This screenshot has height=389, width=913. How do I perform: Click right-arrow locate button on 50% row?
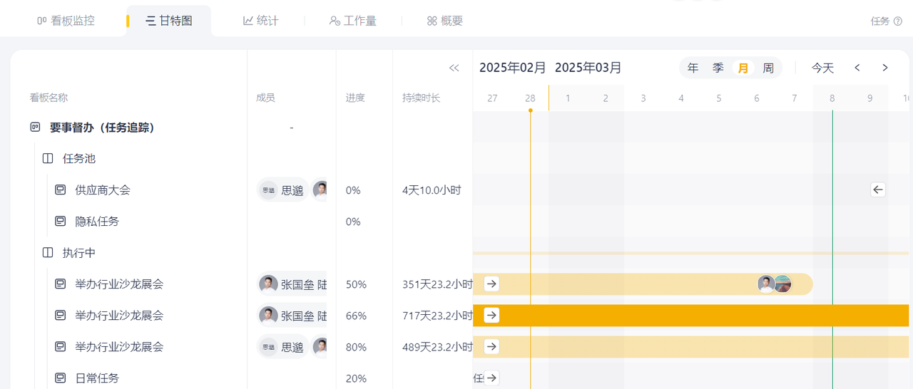[x=491, y=284]
